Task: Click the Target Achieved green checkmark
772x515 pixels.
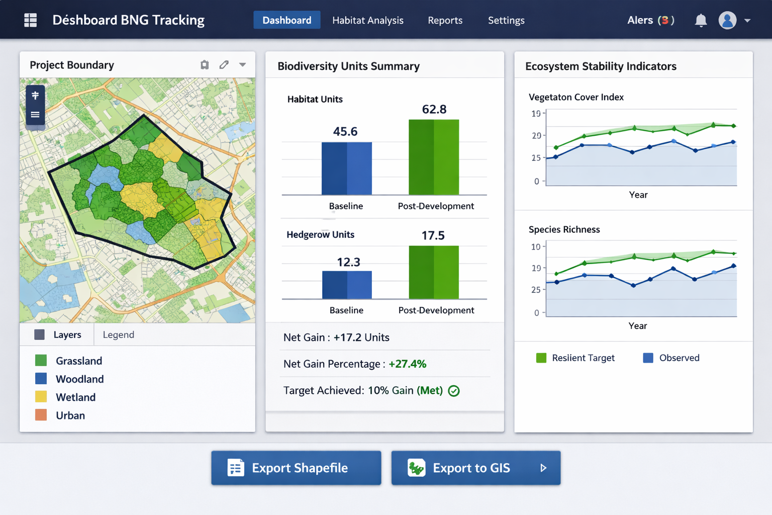Action: (x=454, y=391)
